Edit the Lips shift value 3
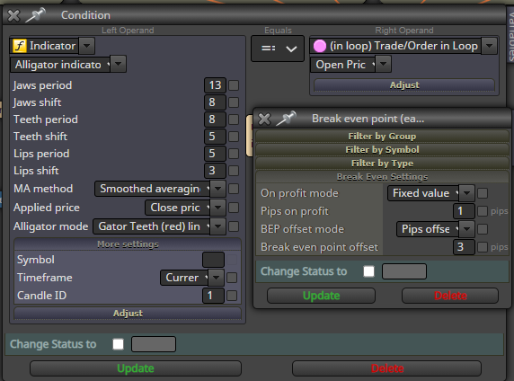 pyautogui.click(x=215, y=171)
